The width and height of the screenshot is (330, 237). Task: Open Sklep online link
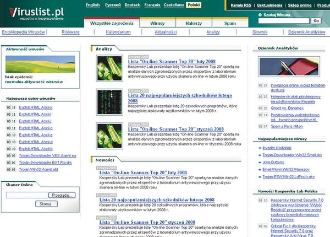pos(300,6)
